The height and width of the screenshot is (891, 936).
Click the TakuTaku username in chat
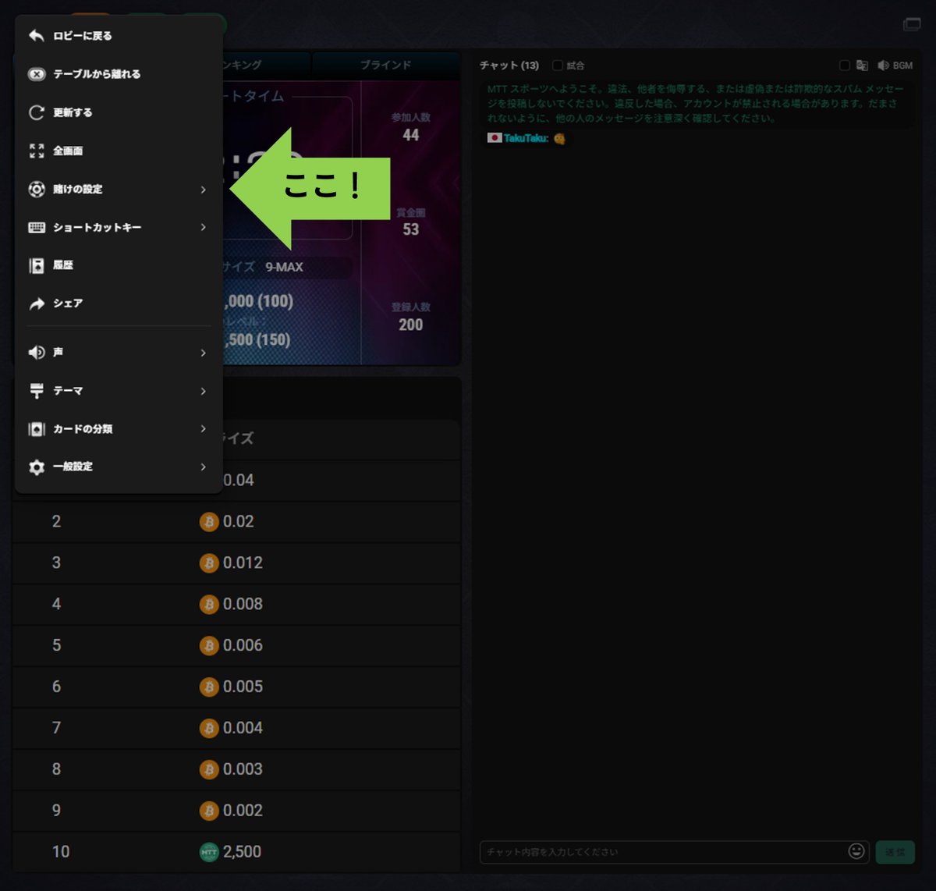526,138
